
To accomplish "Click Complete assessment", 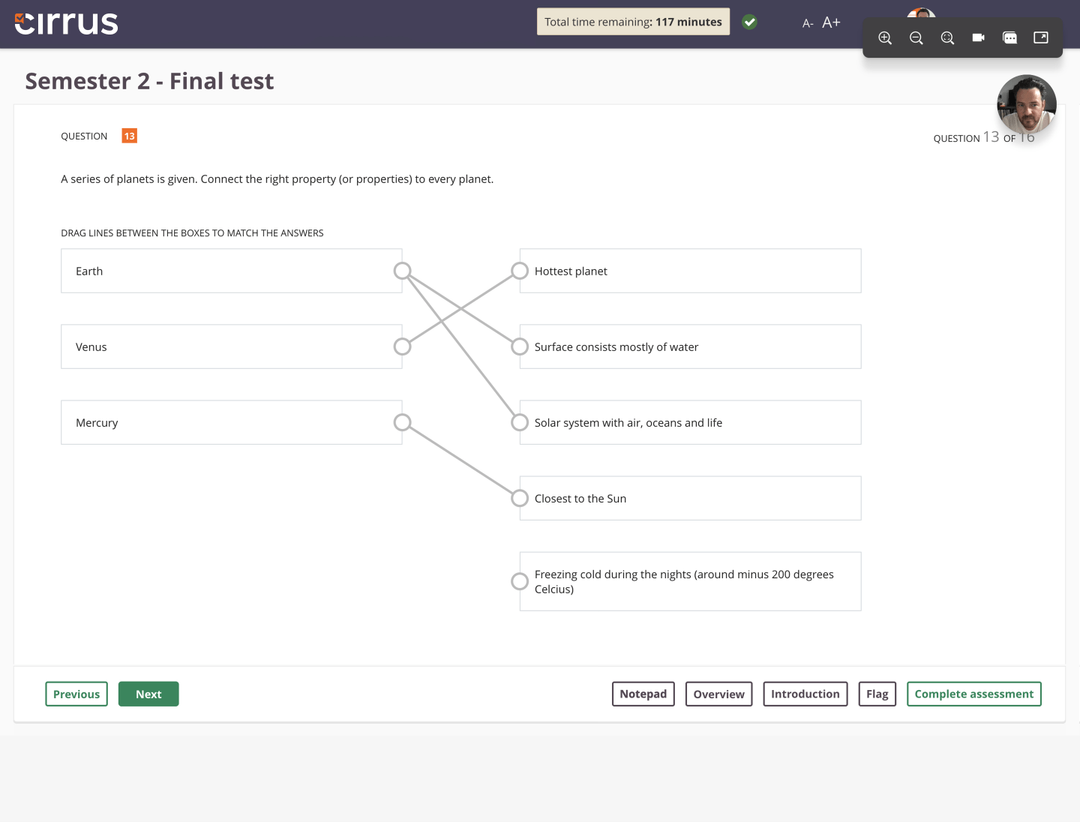I will (x=973, y=694).
